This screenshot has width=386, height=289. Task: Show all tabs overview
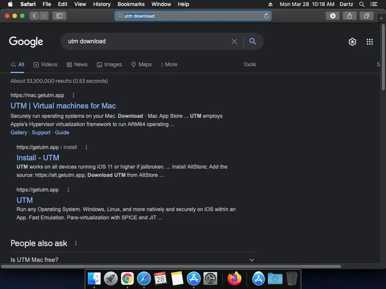tap(366, 16)
